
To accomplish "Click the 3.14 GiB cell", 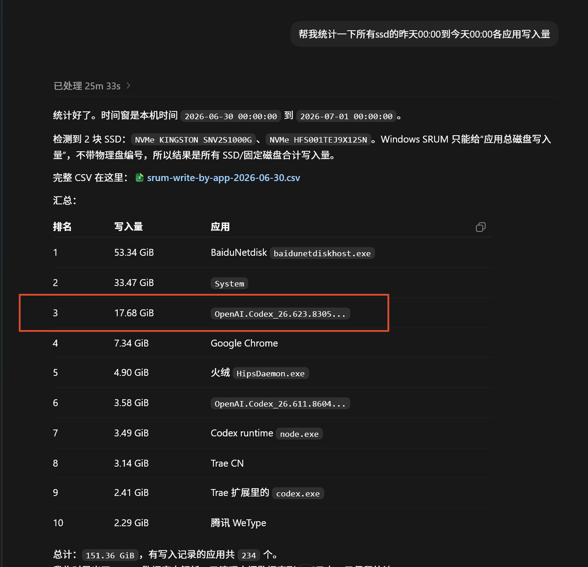I will [131, 463].
